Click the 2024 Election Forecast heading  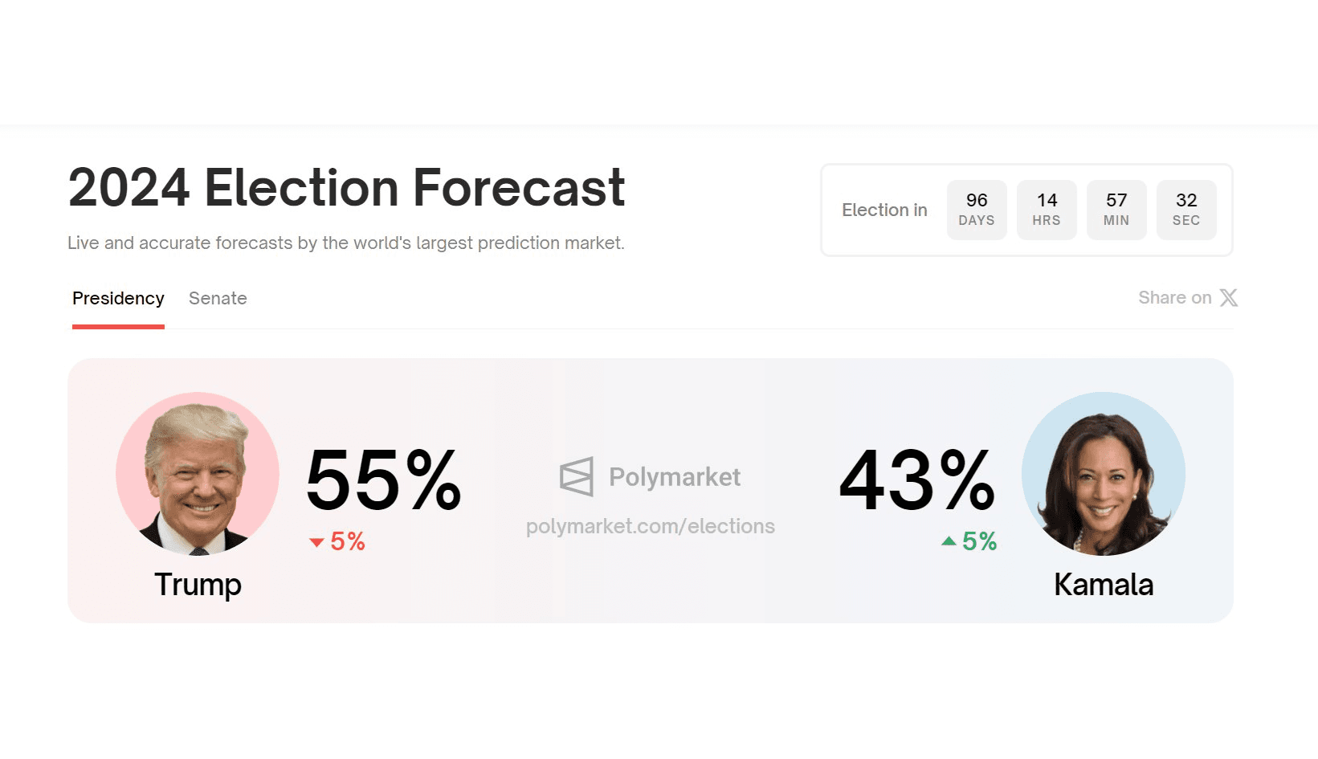pos(346,187)
